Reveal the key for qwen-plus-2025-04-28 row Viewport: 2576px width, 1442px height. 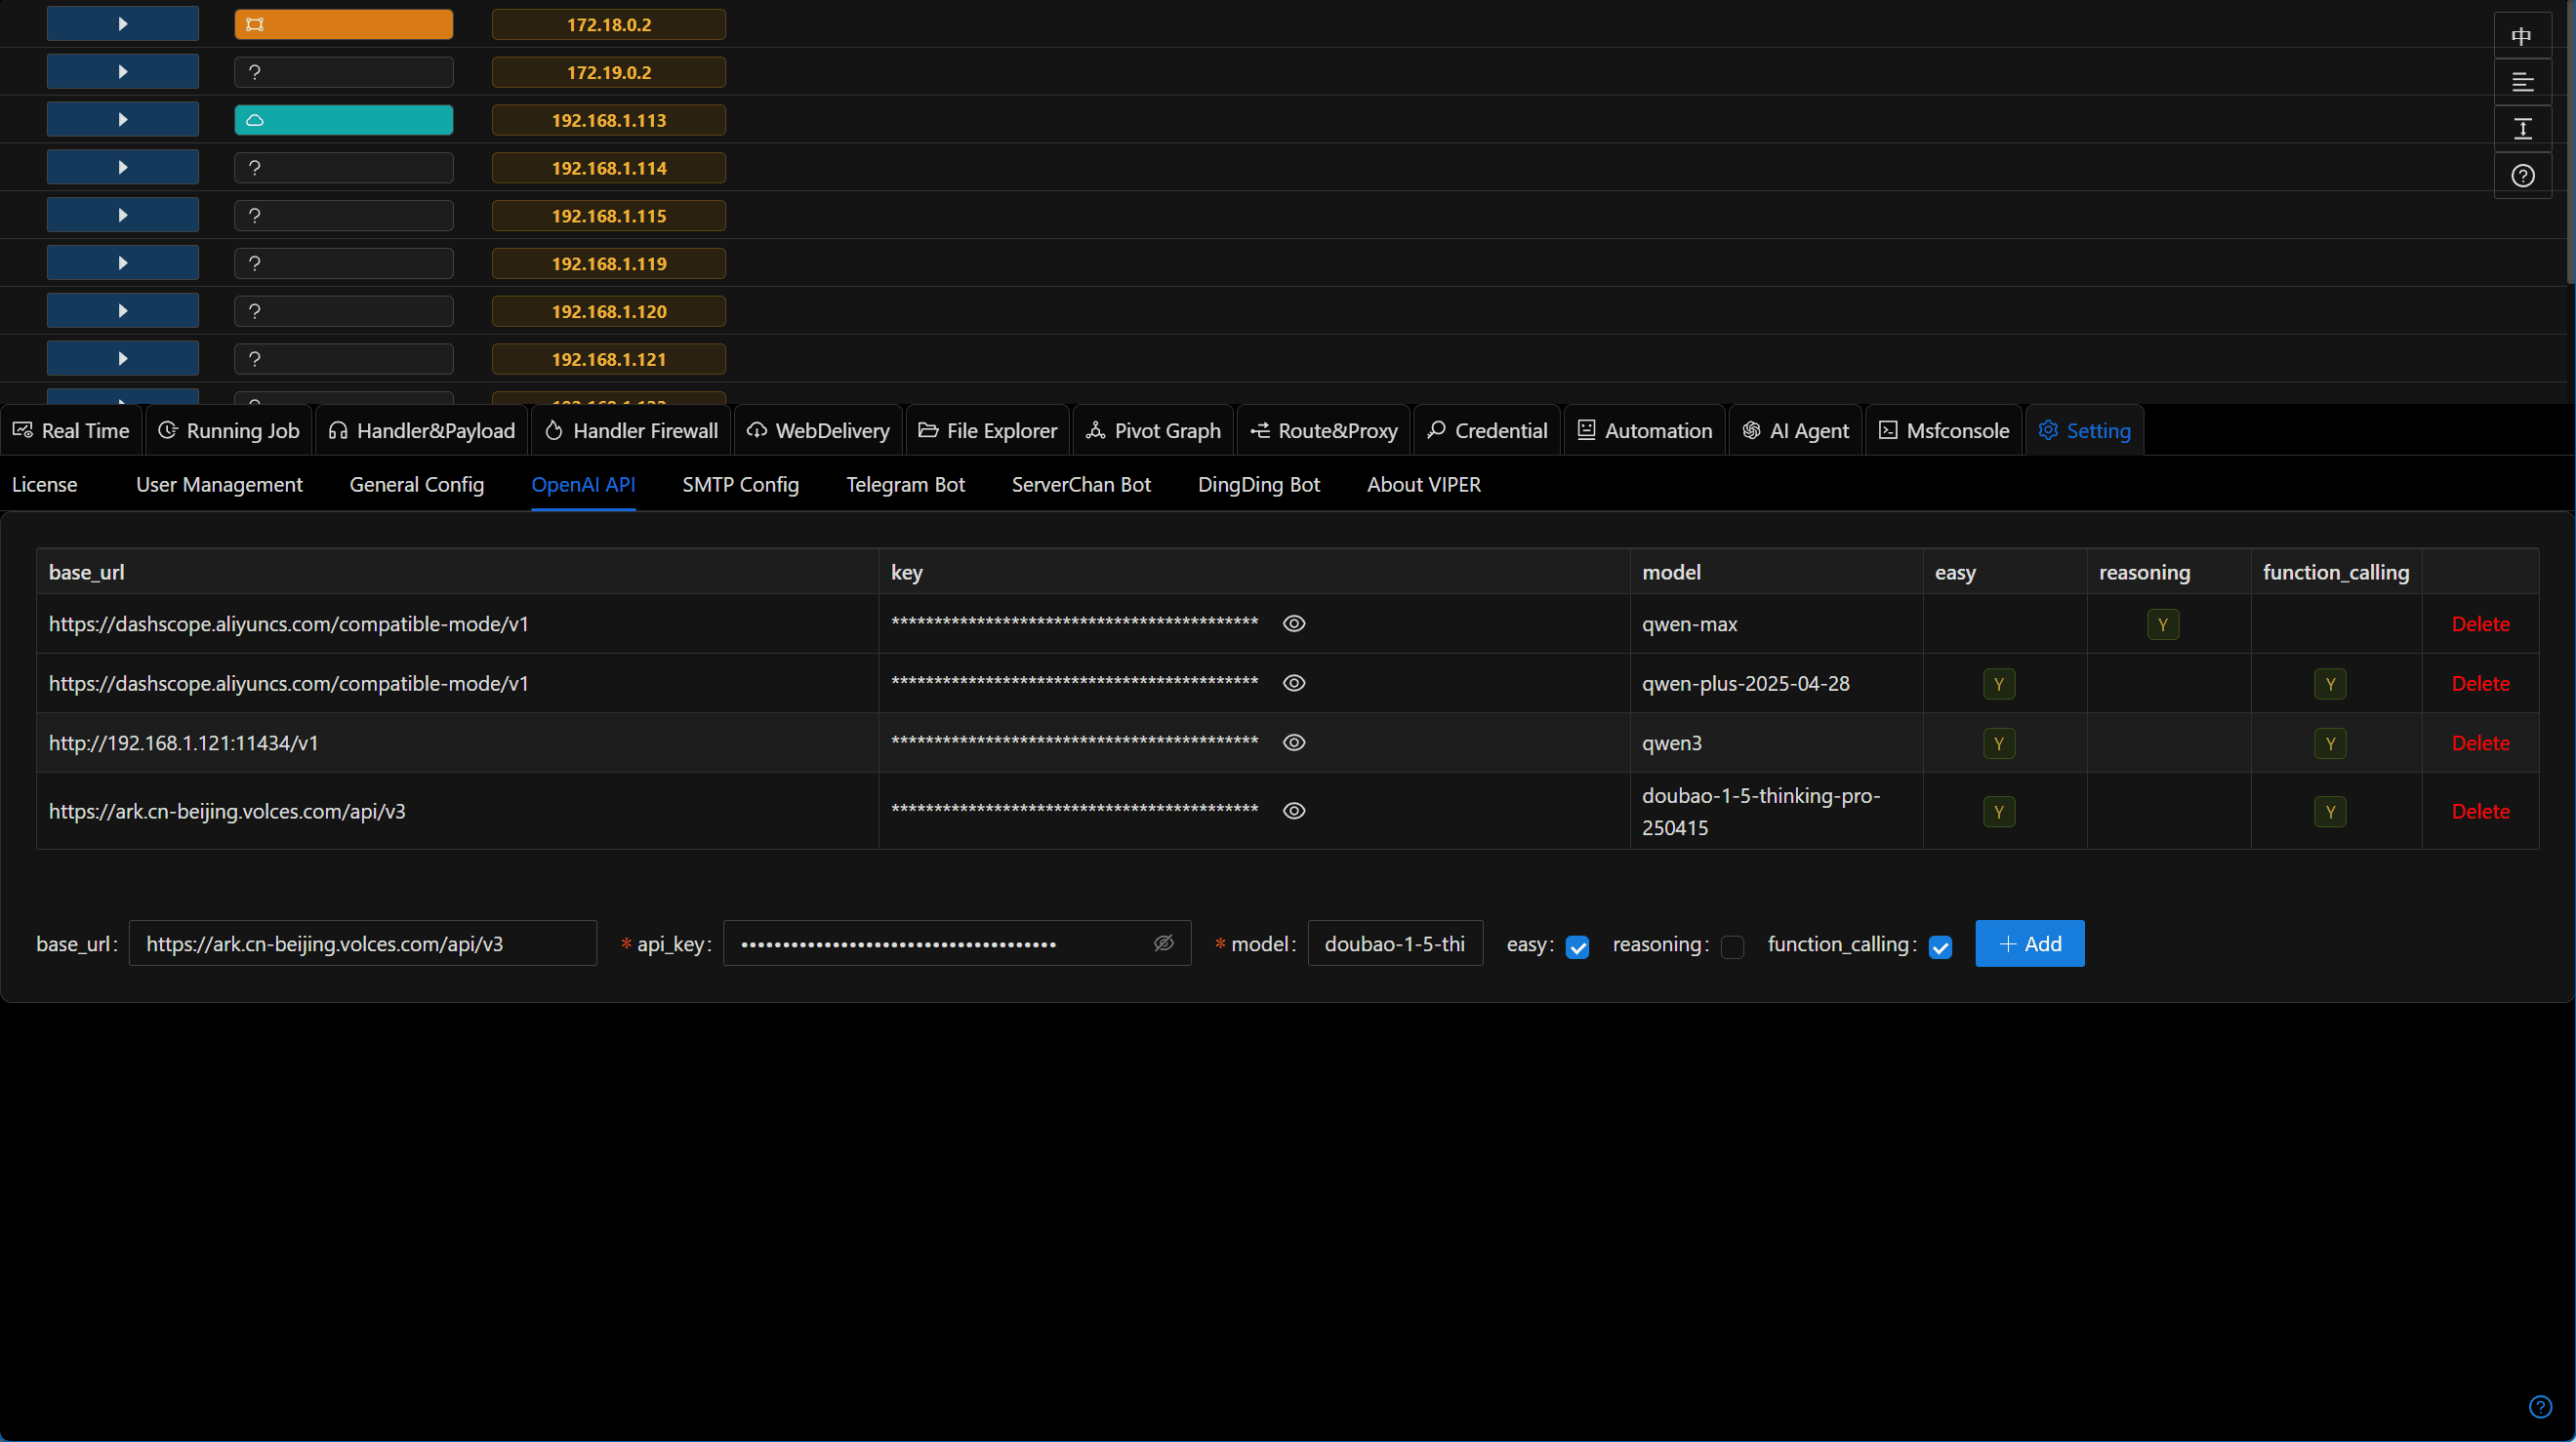pos(1294,684)
